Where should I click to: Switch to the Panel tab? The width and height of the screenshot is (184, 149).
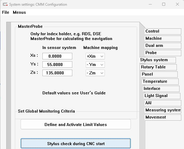click(x=159, y=74)
